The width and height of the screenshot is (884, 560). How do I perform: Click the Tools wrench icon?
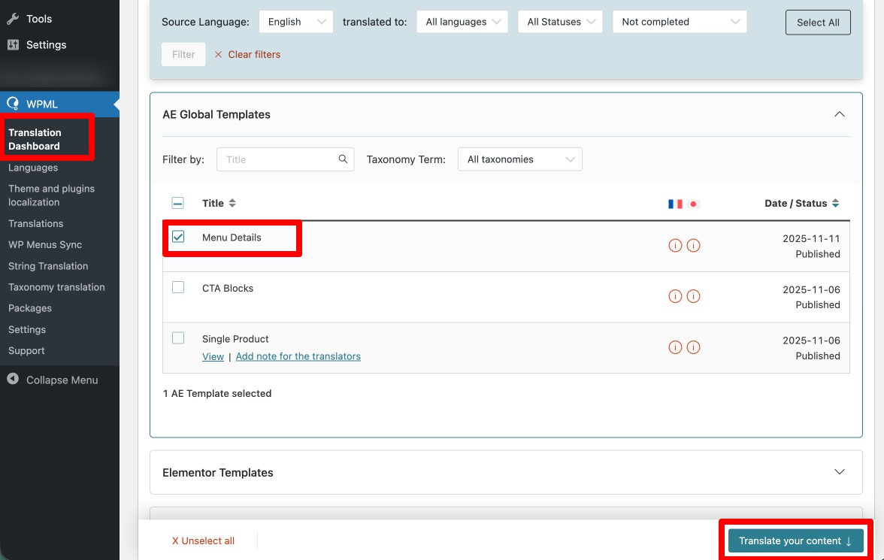click(x=13, y=18)
